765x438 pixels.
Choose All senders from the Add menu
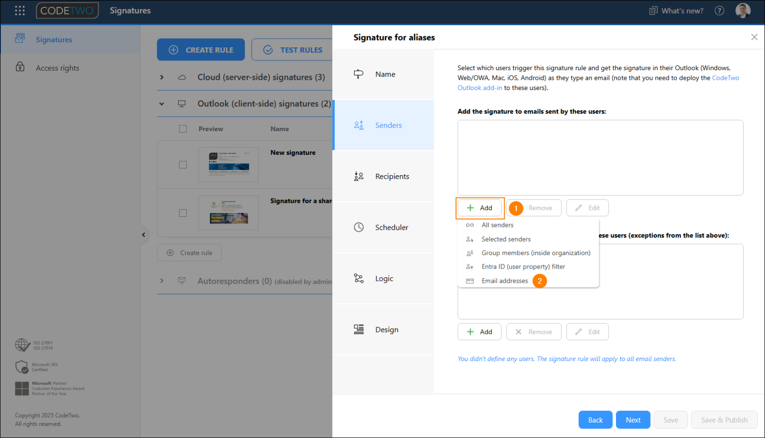coord(528,225)
